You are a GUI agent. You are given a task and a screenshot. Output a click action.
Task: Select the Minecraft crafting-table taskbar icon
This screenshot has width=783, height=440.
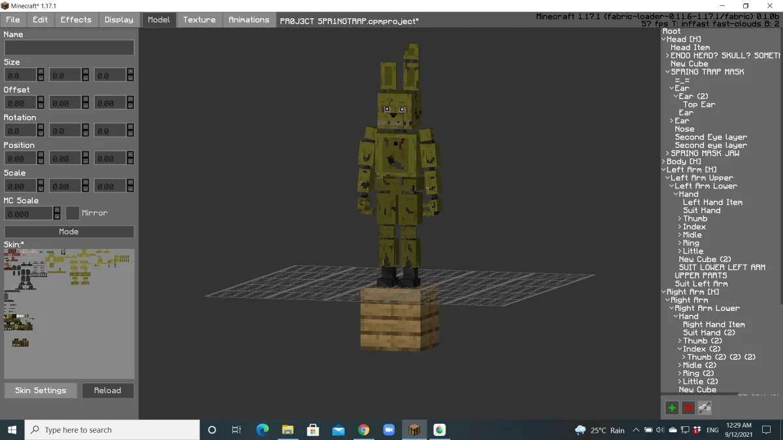click(414, 430)
